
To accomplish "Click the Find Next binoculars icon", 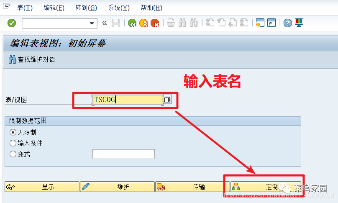I will pyautogui.click(x=194, y=23).
